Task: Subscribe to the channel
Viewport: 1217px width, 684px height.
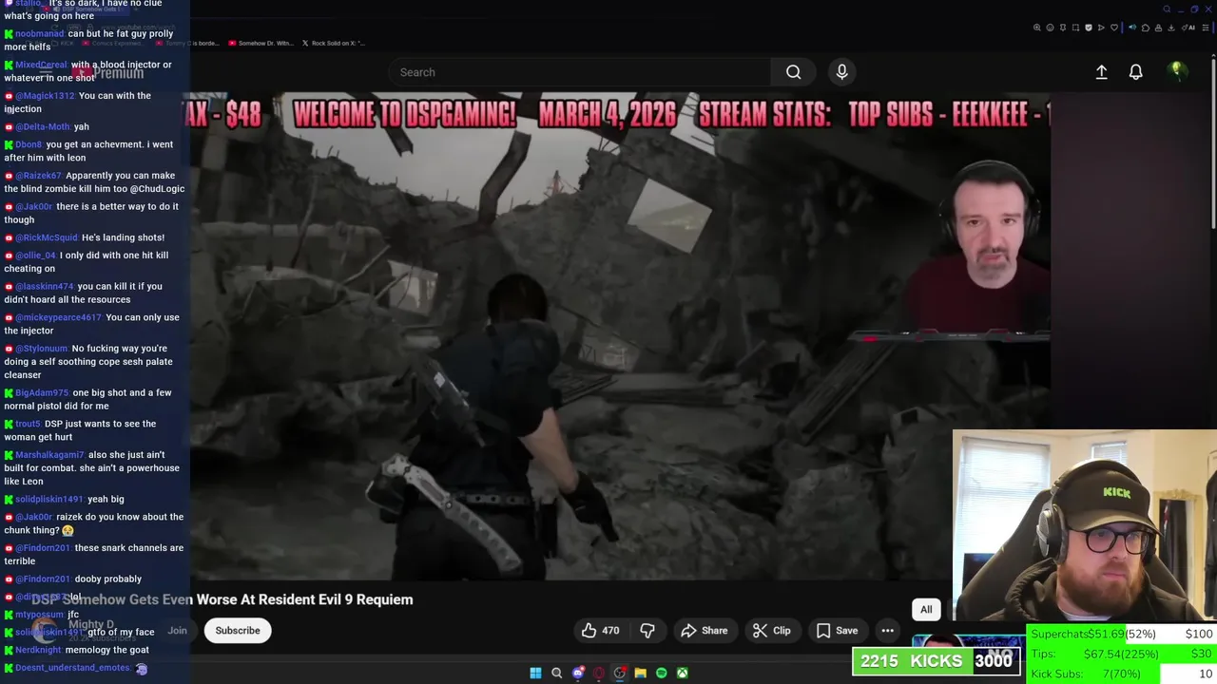Action: 238,631
